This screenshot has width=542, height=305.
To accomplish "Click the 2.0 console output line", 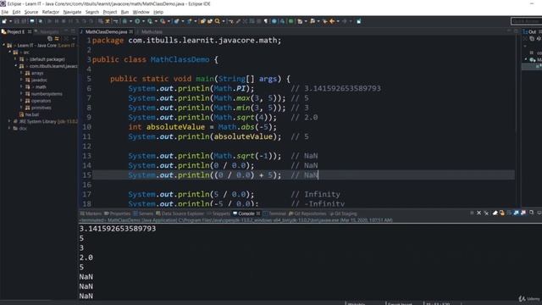I will click(86, 258).
